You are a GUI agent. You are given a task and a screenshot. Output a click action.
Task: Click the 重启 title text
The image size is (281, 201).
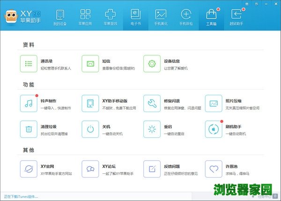tap(168, 127)
